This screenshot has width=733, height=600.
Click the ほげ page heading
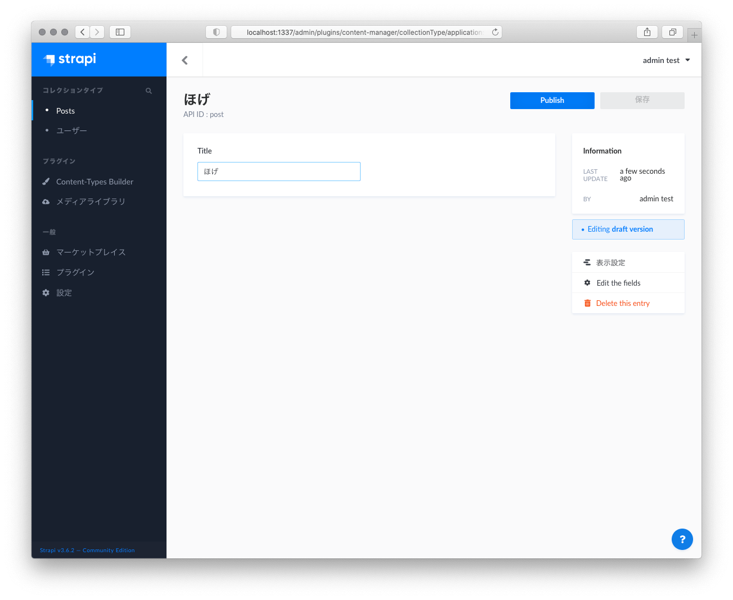pyautogui.click(x=197, y=100)
